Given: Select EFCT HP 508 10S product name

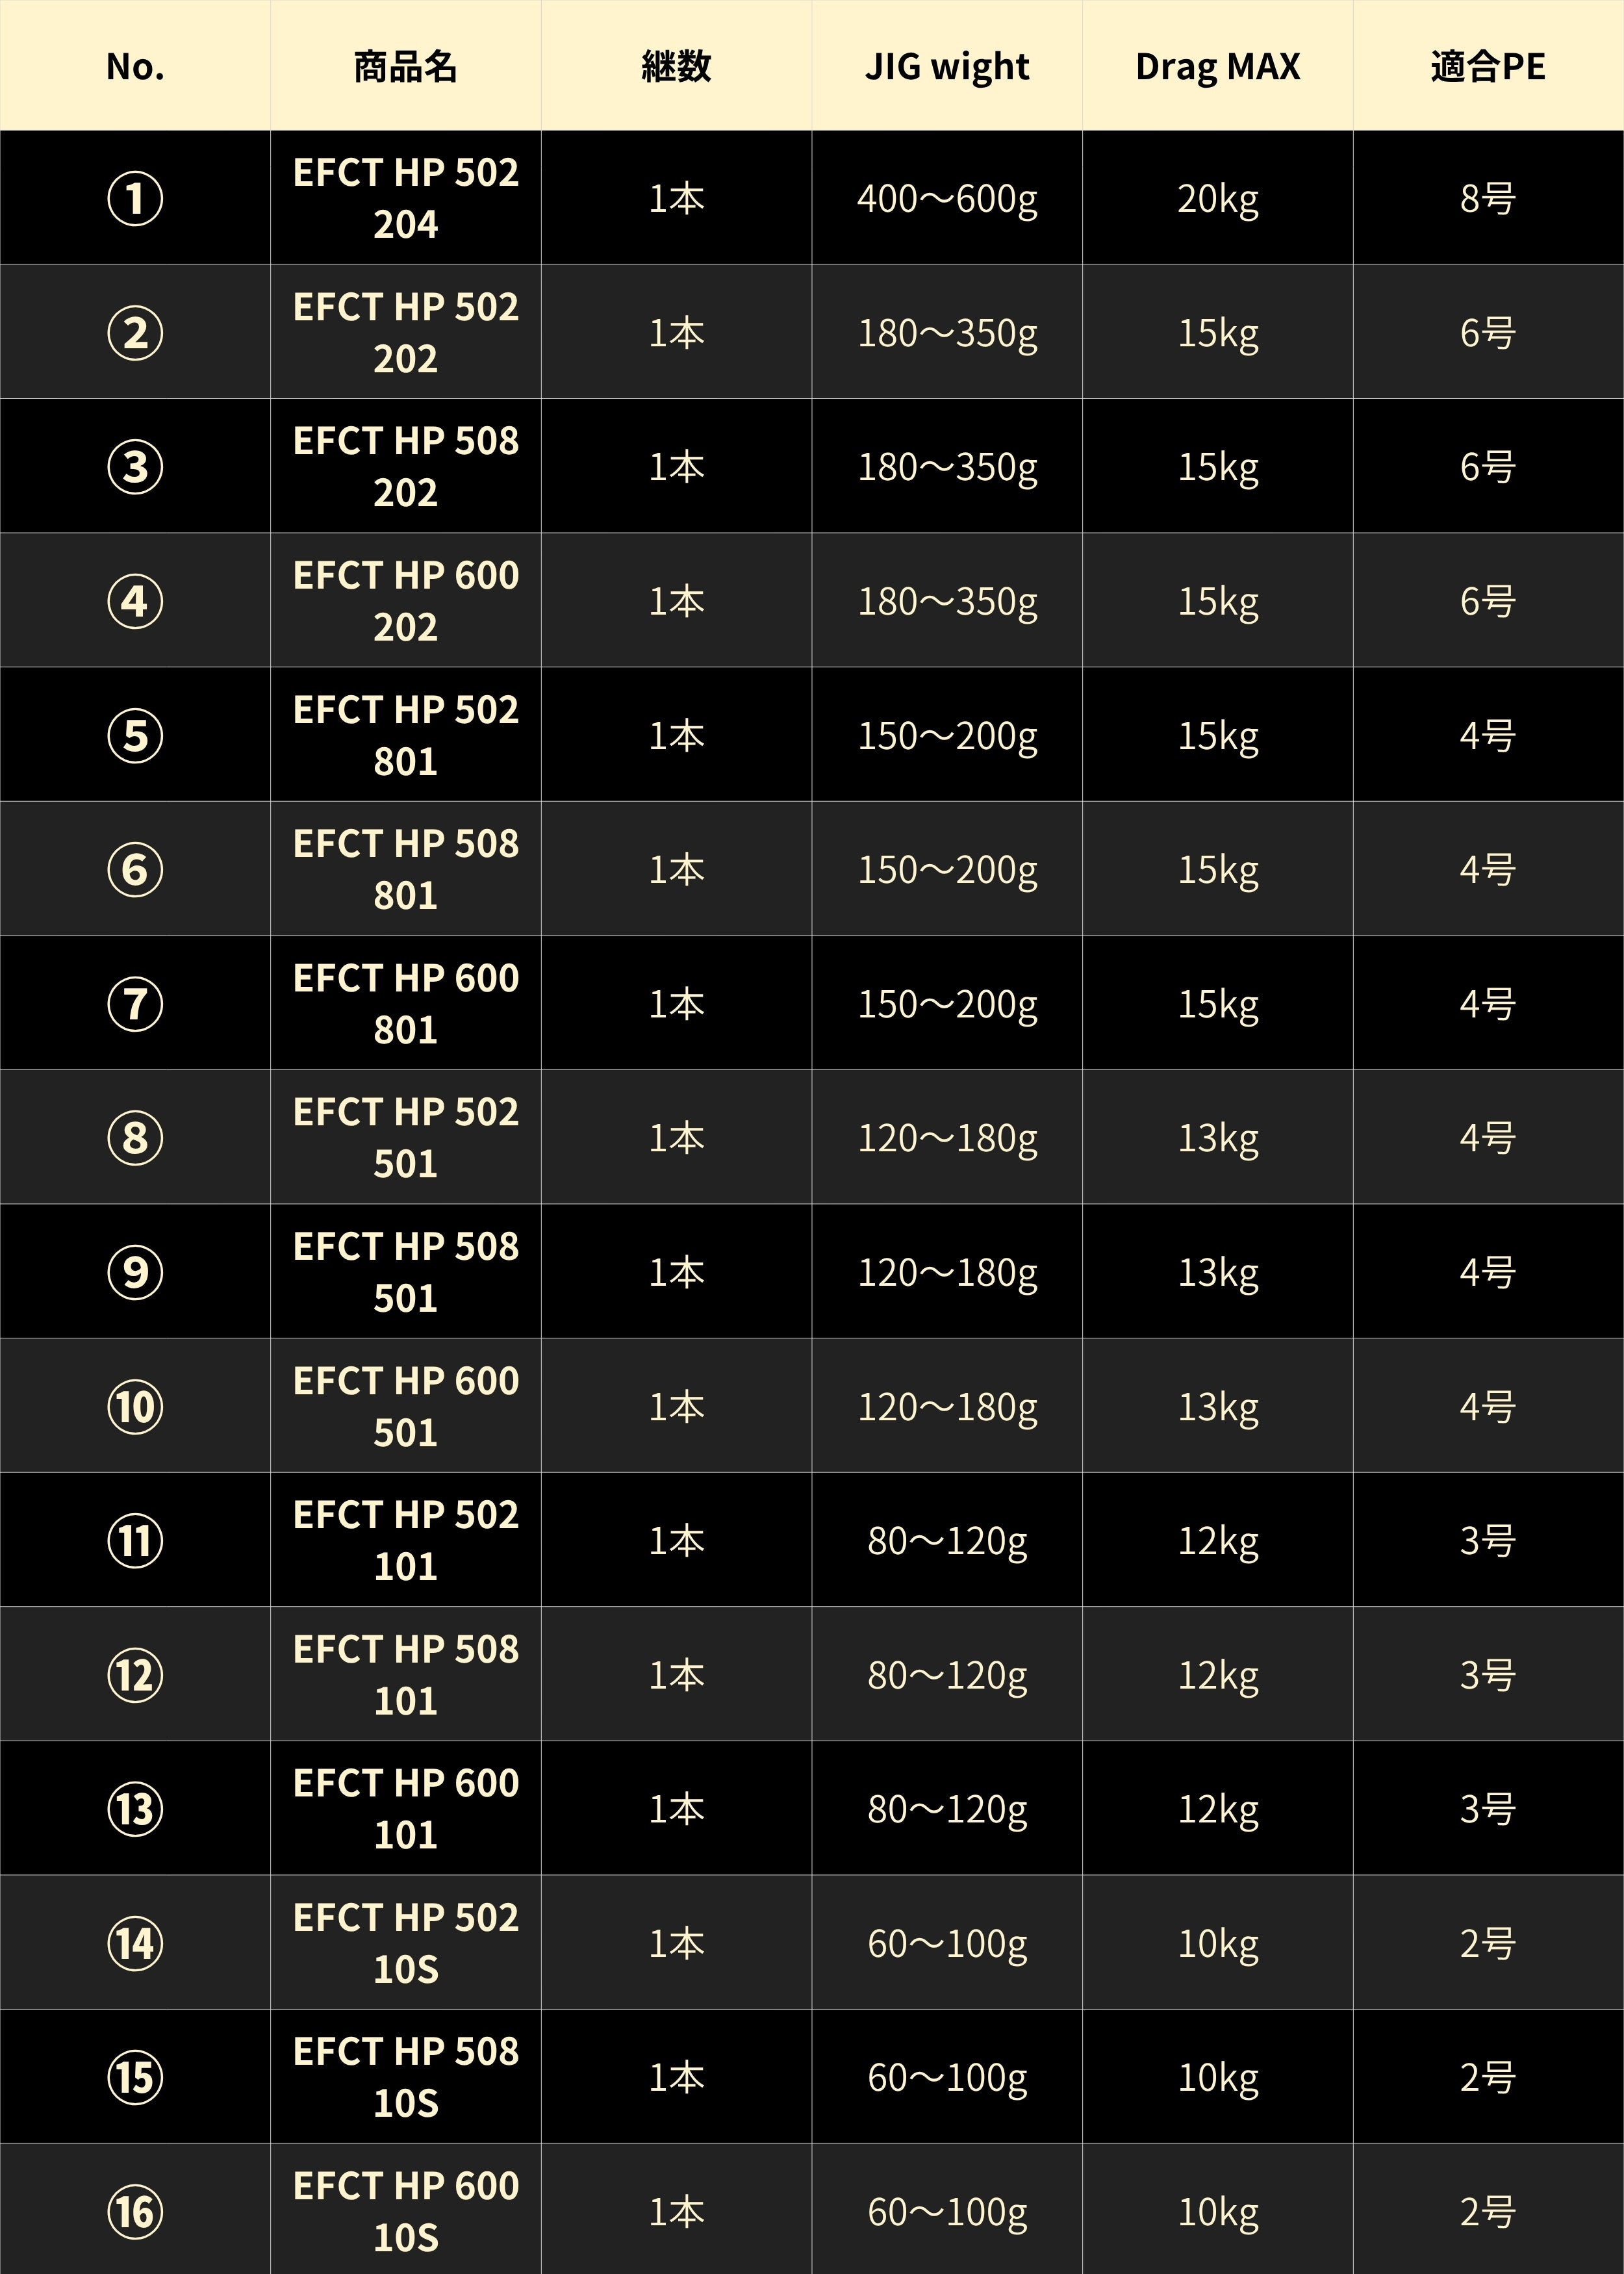Looking at the screenshot, I should 406,2077.
